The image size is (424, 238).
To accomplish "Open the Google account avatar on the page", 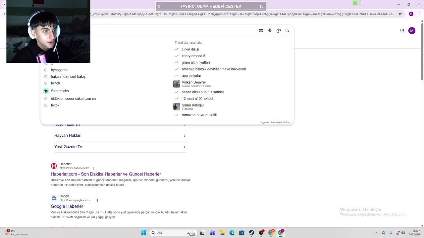I will [412, 31].
